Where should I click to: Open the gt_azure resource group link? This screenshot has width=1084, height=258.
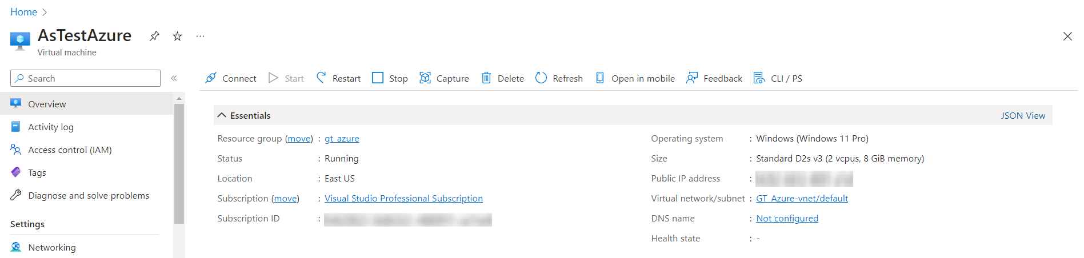tap(342, 139)
